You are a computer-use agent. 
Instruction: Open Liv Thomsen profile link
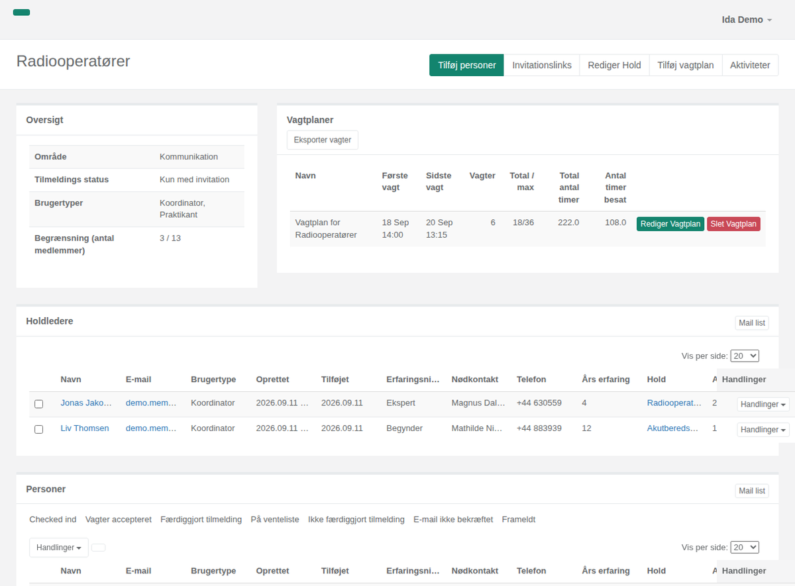point(85,428)
